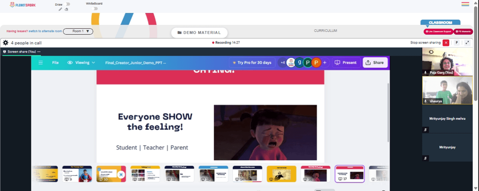Switch to the CURRICULUM tab
Image resolution: width=479 pixels, height=191 pixels.
click(x=325, y=31)
